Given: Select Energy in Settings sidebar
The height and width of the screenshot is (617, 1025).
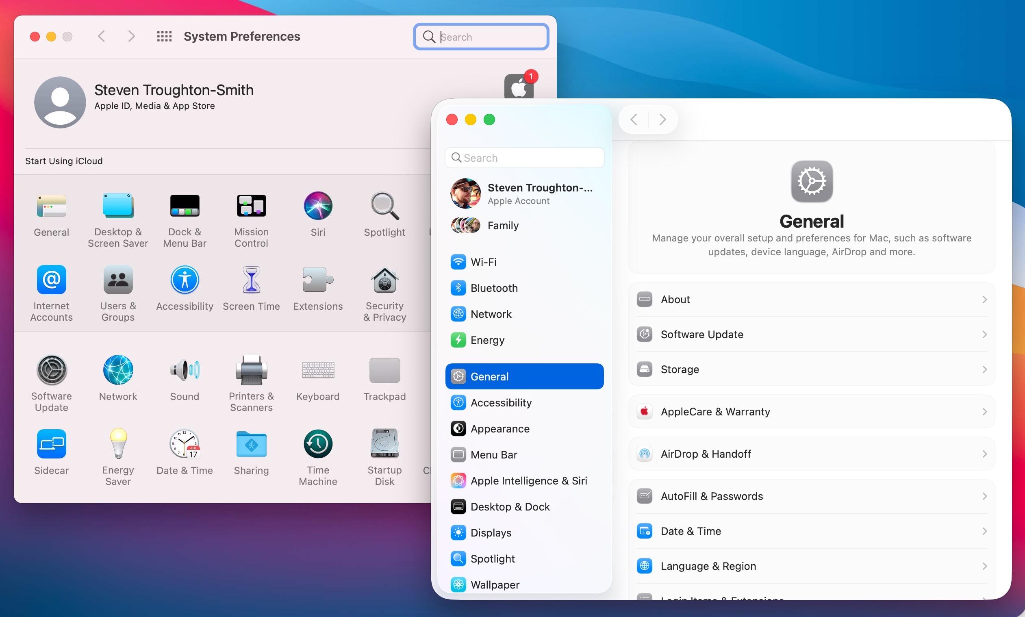Looking at the screenshot, I should coord(524,340).
